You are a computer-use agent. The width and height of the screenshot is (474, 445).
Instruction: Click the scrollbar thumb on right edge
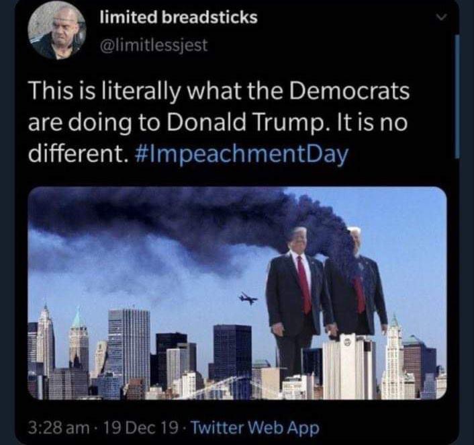pyautogui.click(x=457, y=97)
